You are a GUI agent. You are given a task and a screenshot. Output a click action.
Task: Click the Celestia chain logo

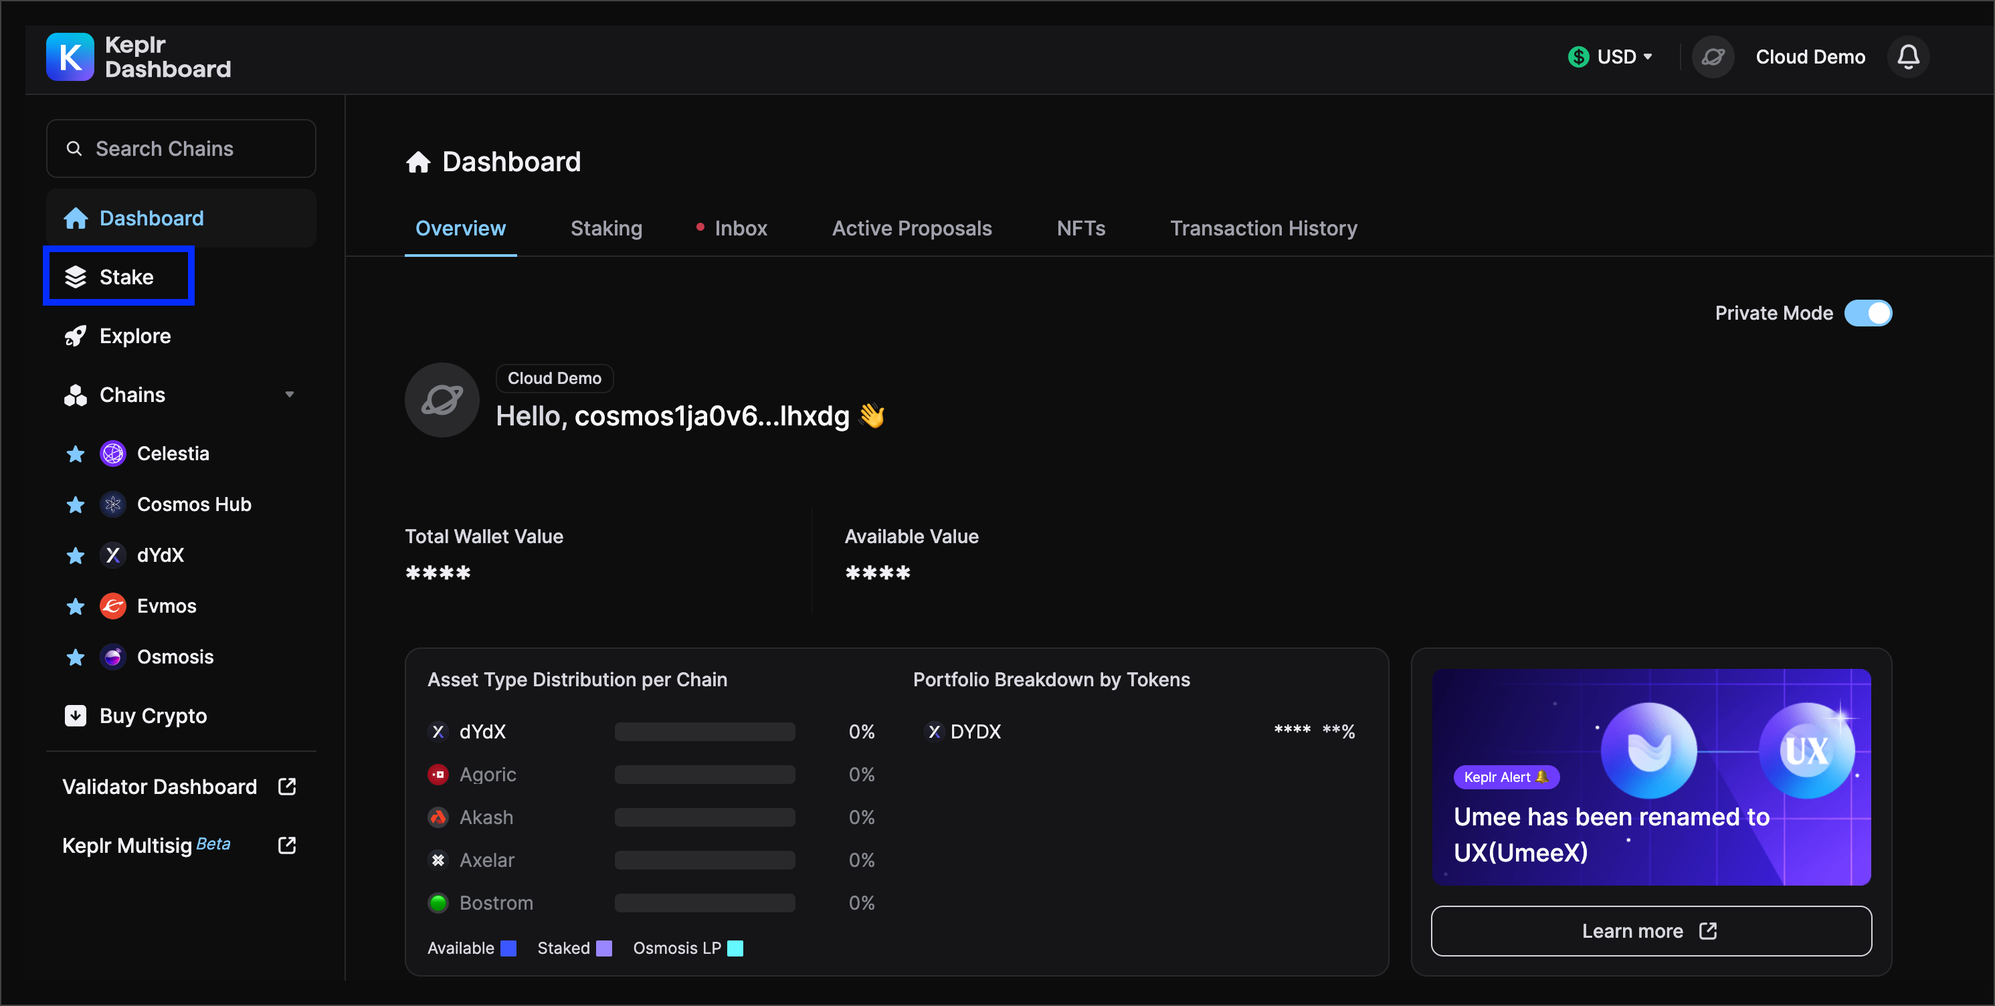(x=113, y=453)
